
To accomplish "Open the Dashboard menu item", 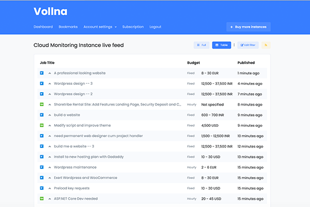I will (43, 27).
